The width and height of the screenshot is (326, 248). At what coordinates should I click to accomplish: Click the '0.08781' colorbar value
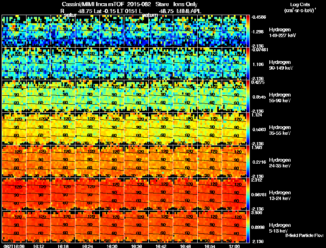click(x=259, y=195)
